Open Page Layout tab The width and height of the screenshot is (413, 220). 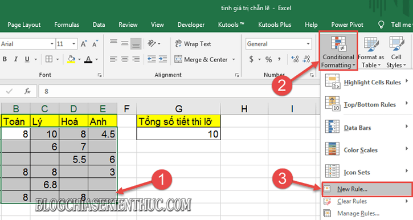[24, 25]
